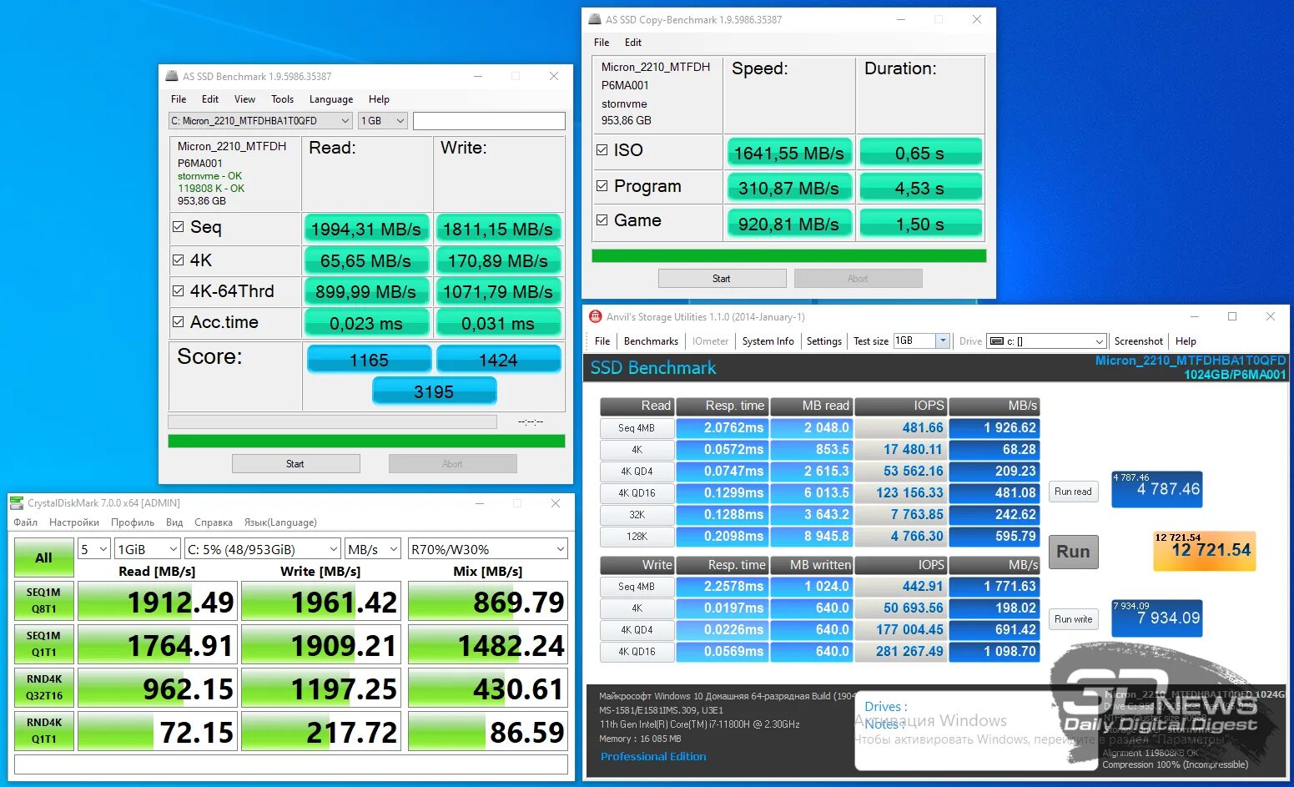Open the Screenshot menu in Anvil's
Screen dimensions: 1294x787
[x=1138, y=341]
